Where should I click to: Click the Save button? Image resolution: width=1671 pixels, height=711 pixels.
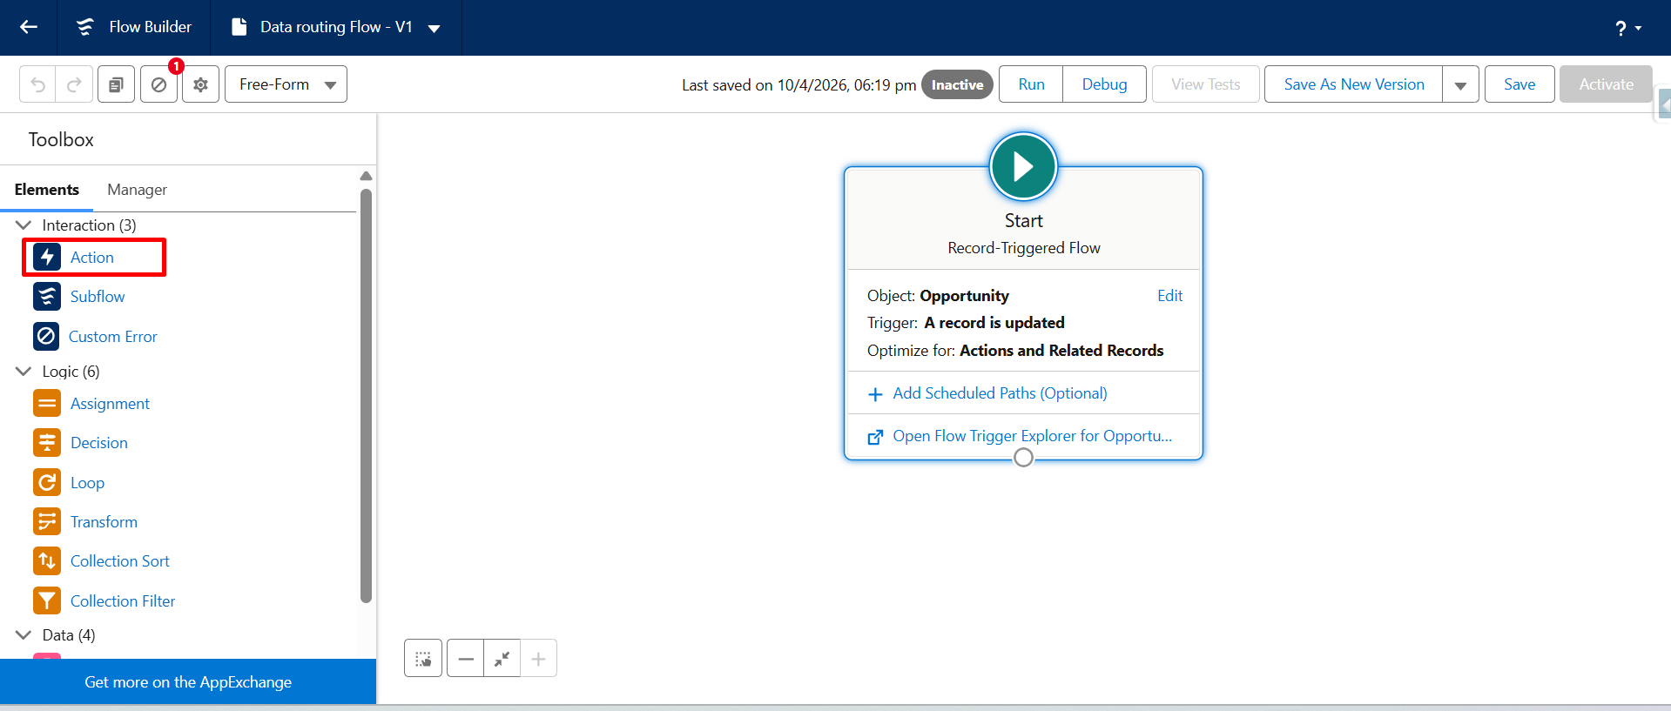click(x=1519, y=84)
